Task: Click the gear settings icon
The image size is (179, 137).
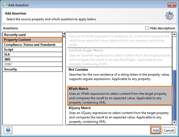Action: 169,16
